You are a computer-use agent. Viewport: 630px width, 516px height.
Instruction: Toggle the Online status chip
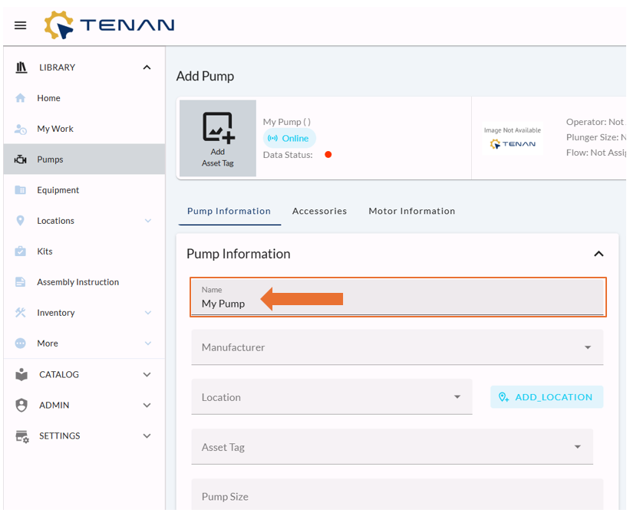[x=289, y=138]
